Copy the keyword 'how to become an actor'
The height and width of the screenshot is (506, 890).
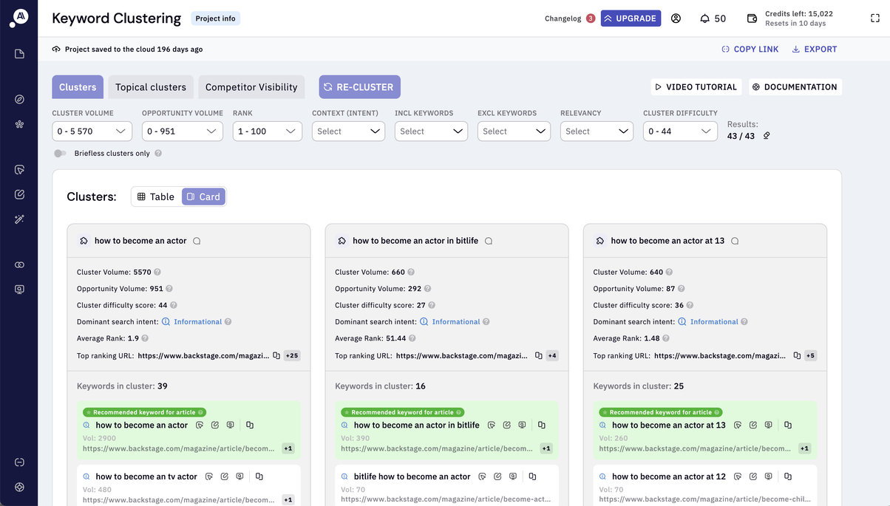point(249,425)
